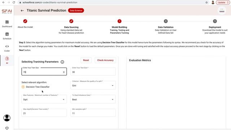
Task: Click the About the model step icon
Action: click(x=25, y=21)
